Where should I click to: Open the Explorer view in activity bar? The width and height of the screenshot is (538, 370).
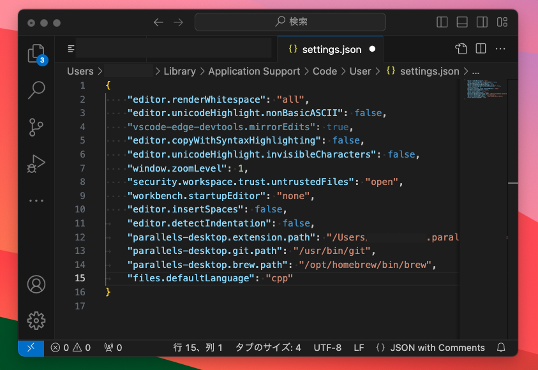pos(36,53)
